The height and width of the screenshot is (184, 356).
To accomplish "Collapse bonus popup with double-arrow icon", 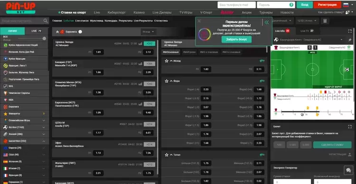I will point(267,22).
